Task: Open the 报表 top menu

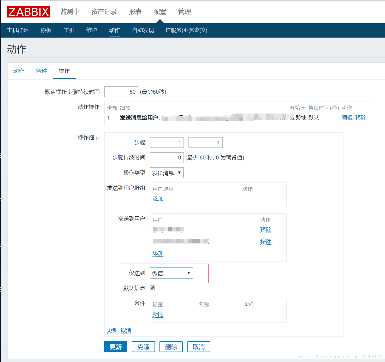Action: click(135, 12)
